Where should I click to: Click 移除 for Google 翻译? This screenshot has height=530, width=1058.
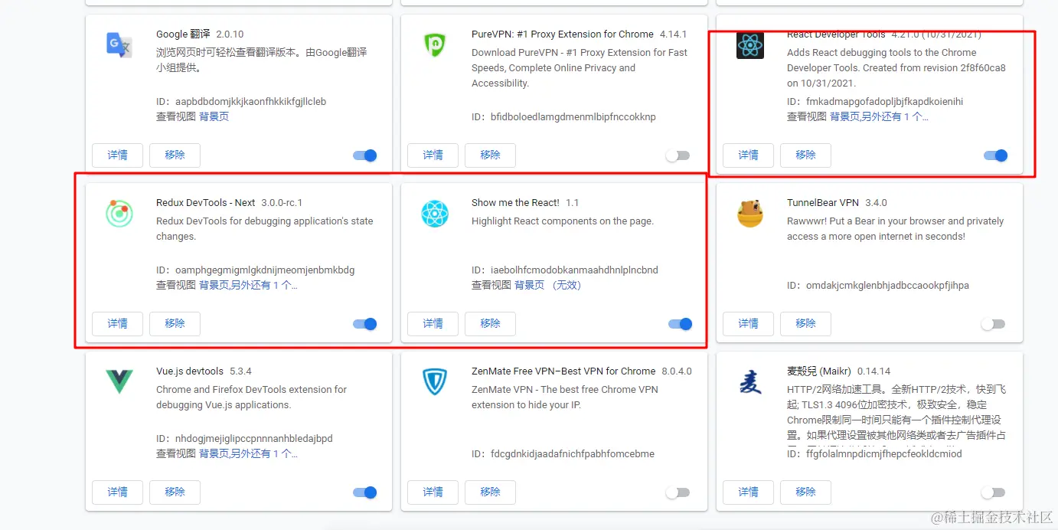[x=175, y=155]
